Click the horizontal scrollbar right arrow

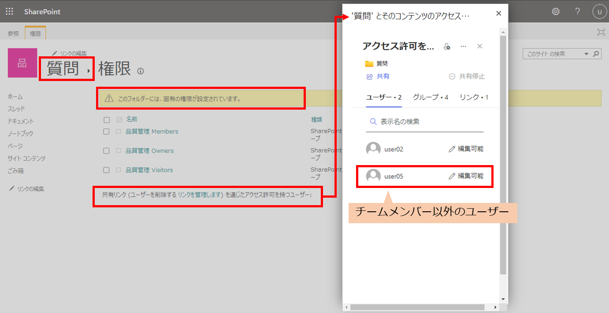(496, 307)
